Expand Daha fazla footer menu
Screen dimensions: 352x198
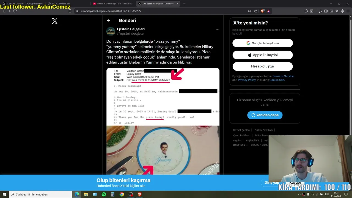point(240,145)
